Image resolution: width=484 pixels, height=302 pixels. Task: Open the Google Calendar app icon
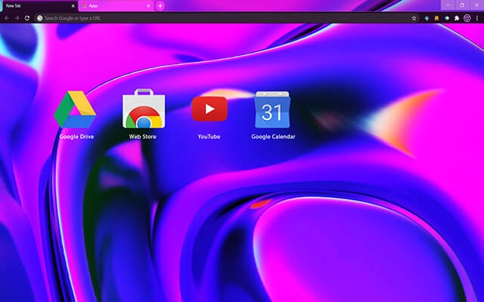click(x=272, y=109)
